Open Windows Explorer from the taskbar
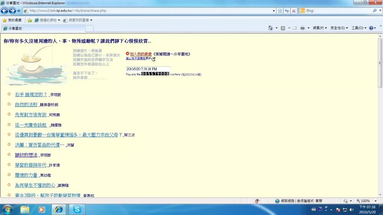 [25, 210]
